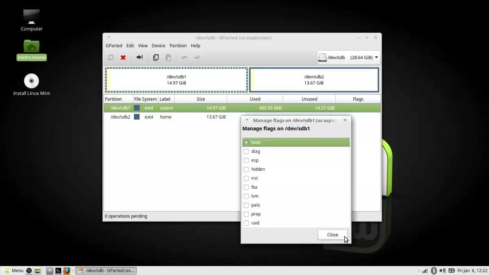489x275 pixels.
Task: Click the Bluetooth tray icon
Action: pos(434,271)
